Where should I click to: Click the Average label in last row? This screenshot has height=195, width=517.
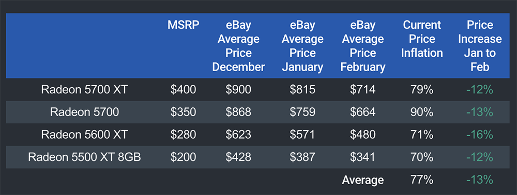tap(363, 180)
